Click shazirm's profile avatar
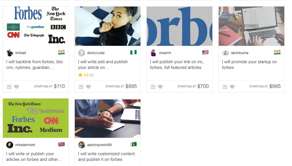This screenshot has height=166, width=292. 154,53
